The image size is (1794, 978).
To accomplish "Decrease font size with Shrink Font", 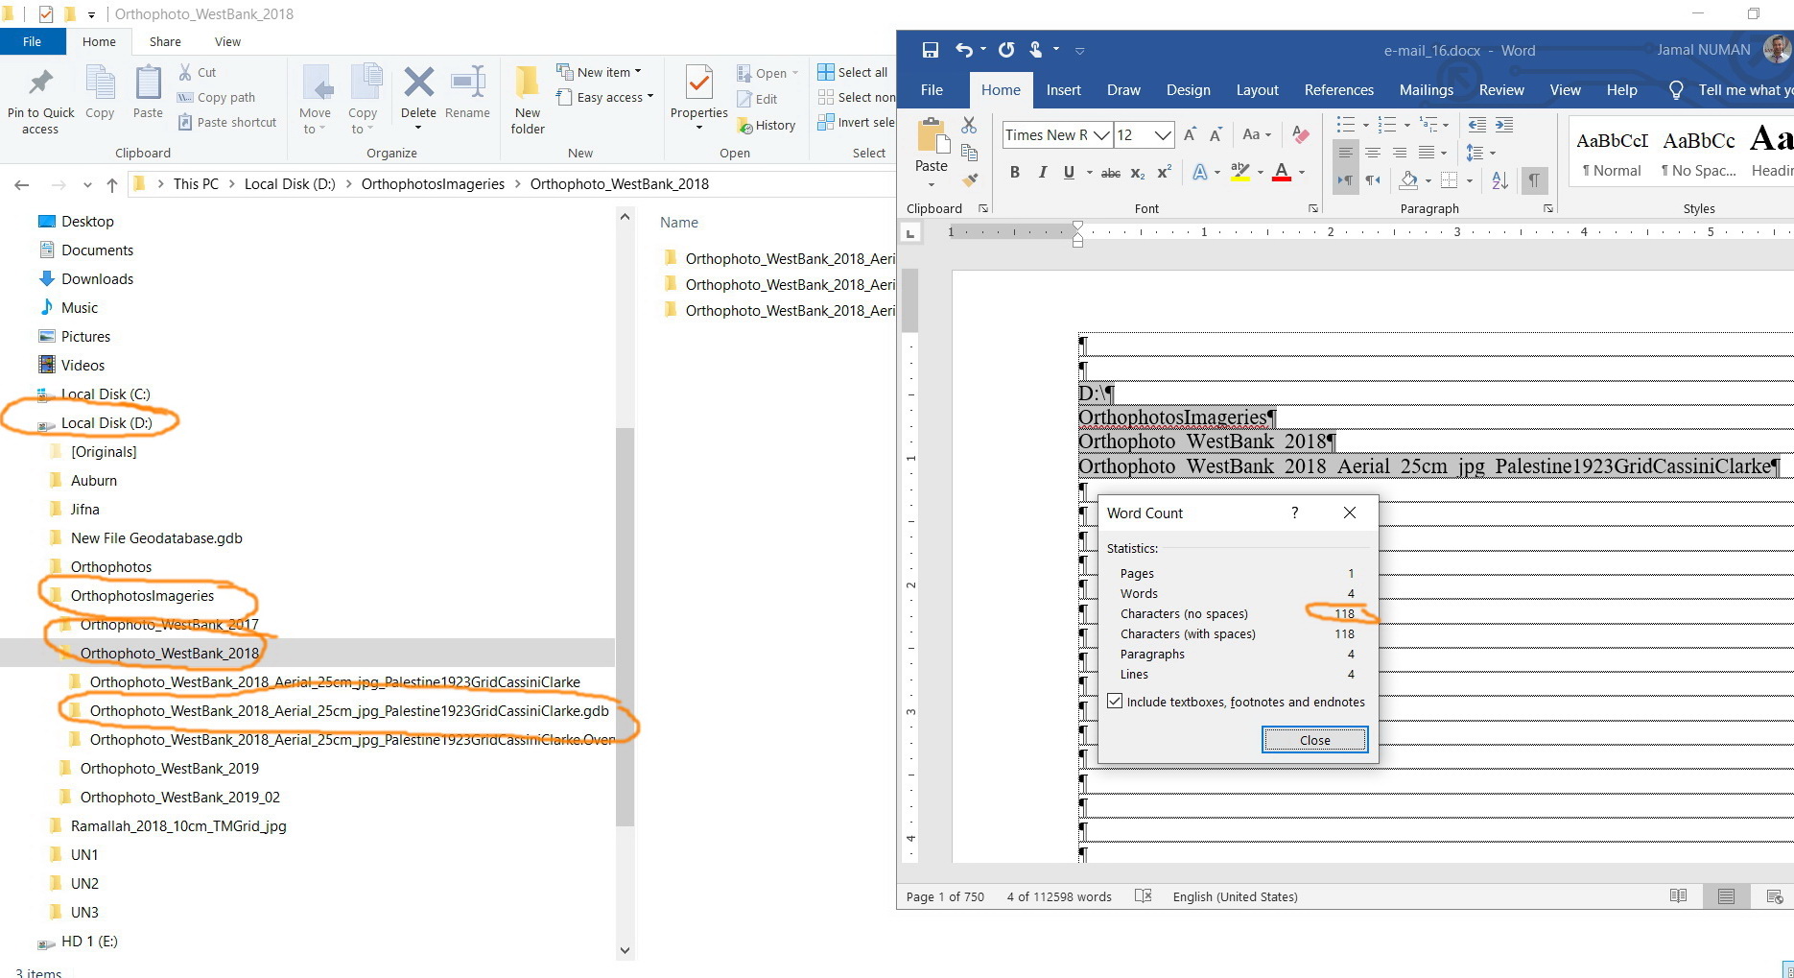I will [x=1216, y=134].
